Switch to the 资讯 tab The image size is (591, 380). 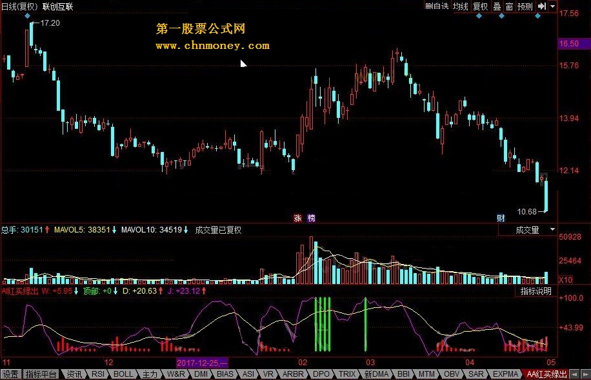(x=74, y=374)
